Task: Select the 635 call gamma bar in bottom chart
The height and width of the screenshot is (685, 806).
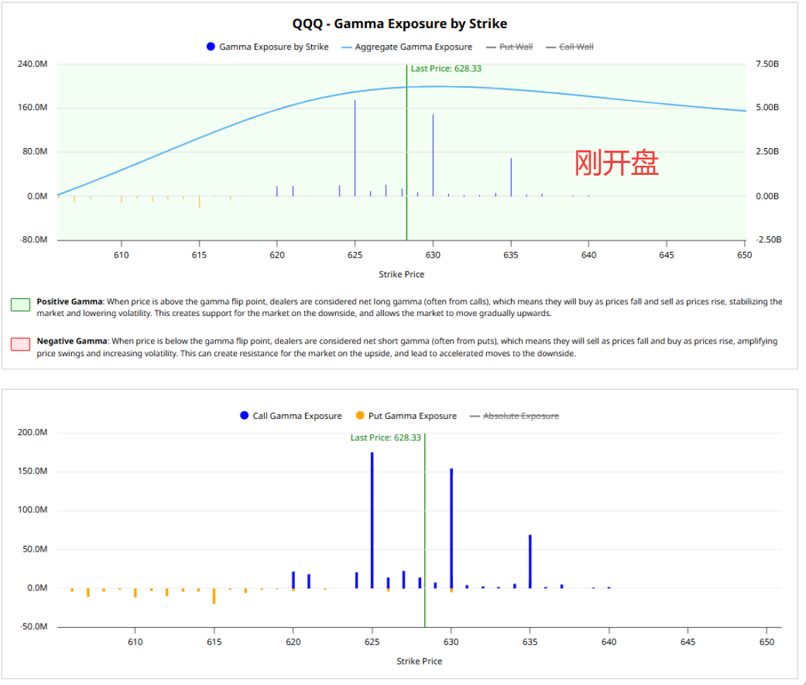Action: click(x=530, y=561)
